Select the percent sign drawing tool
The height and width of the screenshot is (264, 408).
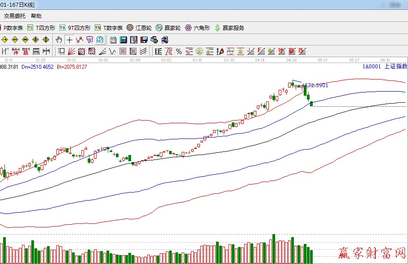(x=179, y=51)
